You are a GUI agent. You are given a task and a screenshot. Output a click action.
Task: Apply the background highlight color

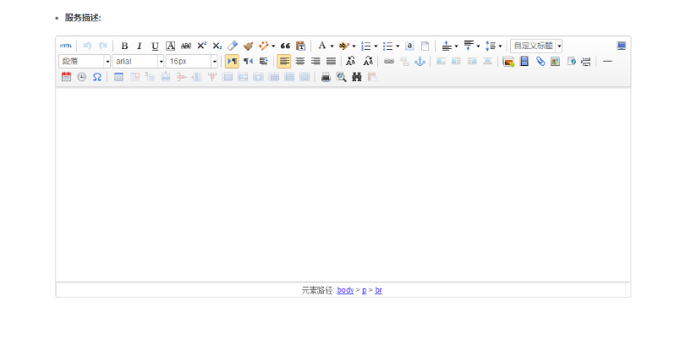(343, 46)
